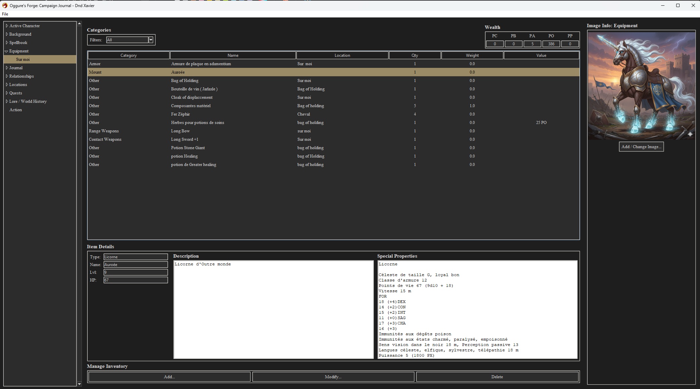The height and width of the screenshot is (389, 700).
Task: Select the Sur moi equipment subitem
Action: point(23,59)
